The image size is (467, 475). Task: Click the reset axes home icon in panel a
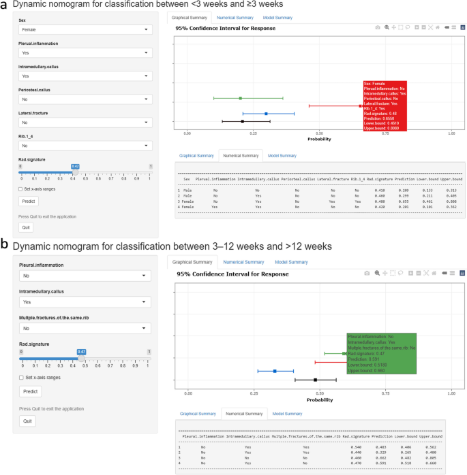coord(438,27)
